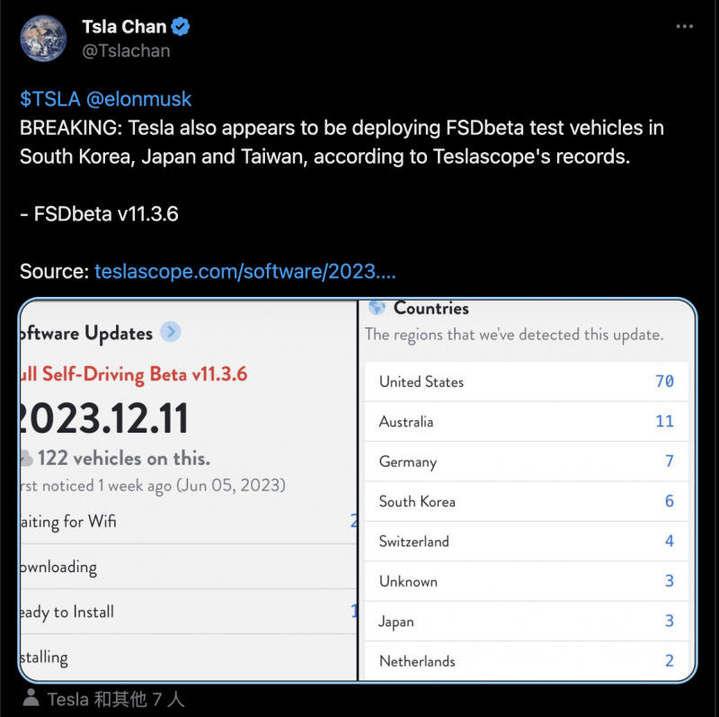
Task: Click the @Tslachan handle
Action: pos(126,50)
